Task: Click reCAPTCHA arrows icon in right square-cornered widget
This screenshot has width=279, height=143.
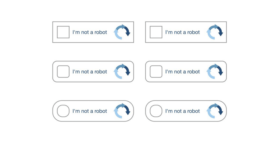Action: 215,32
